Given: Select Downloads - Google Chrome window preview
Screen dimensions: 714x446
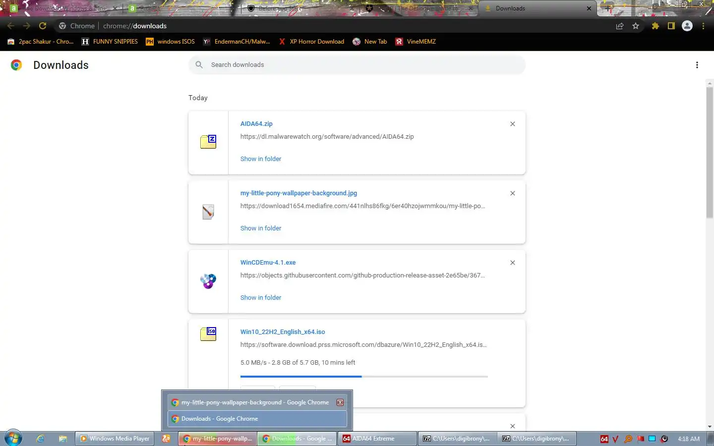Looking at the screenshot, I should [257, 419].
